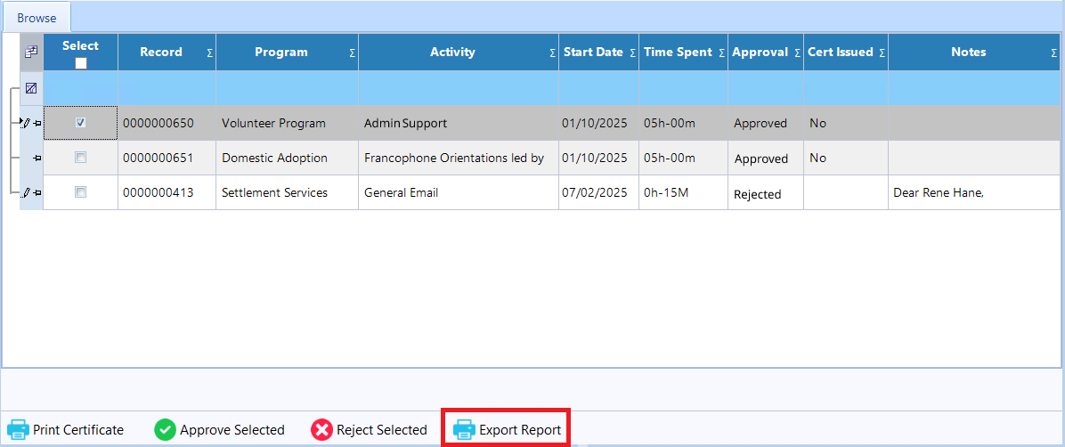
Task: Click the Settlement Services cell
Action: pyautogui.click(x=288, y=193)
